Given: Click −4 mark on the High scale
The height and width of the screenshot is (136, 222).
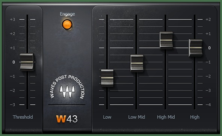Looking at the screenshot, I should (x=208, y=105).
